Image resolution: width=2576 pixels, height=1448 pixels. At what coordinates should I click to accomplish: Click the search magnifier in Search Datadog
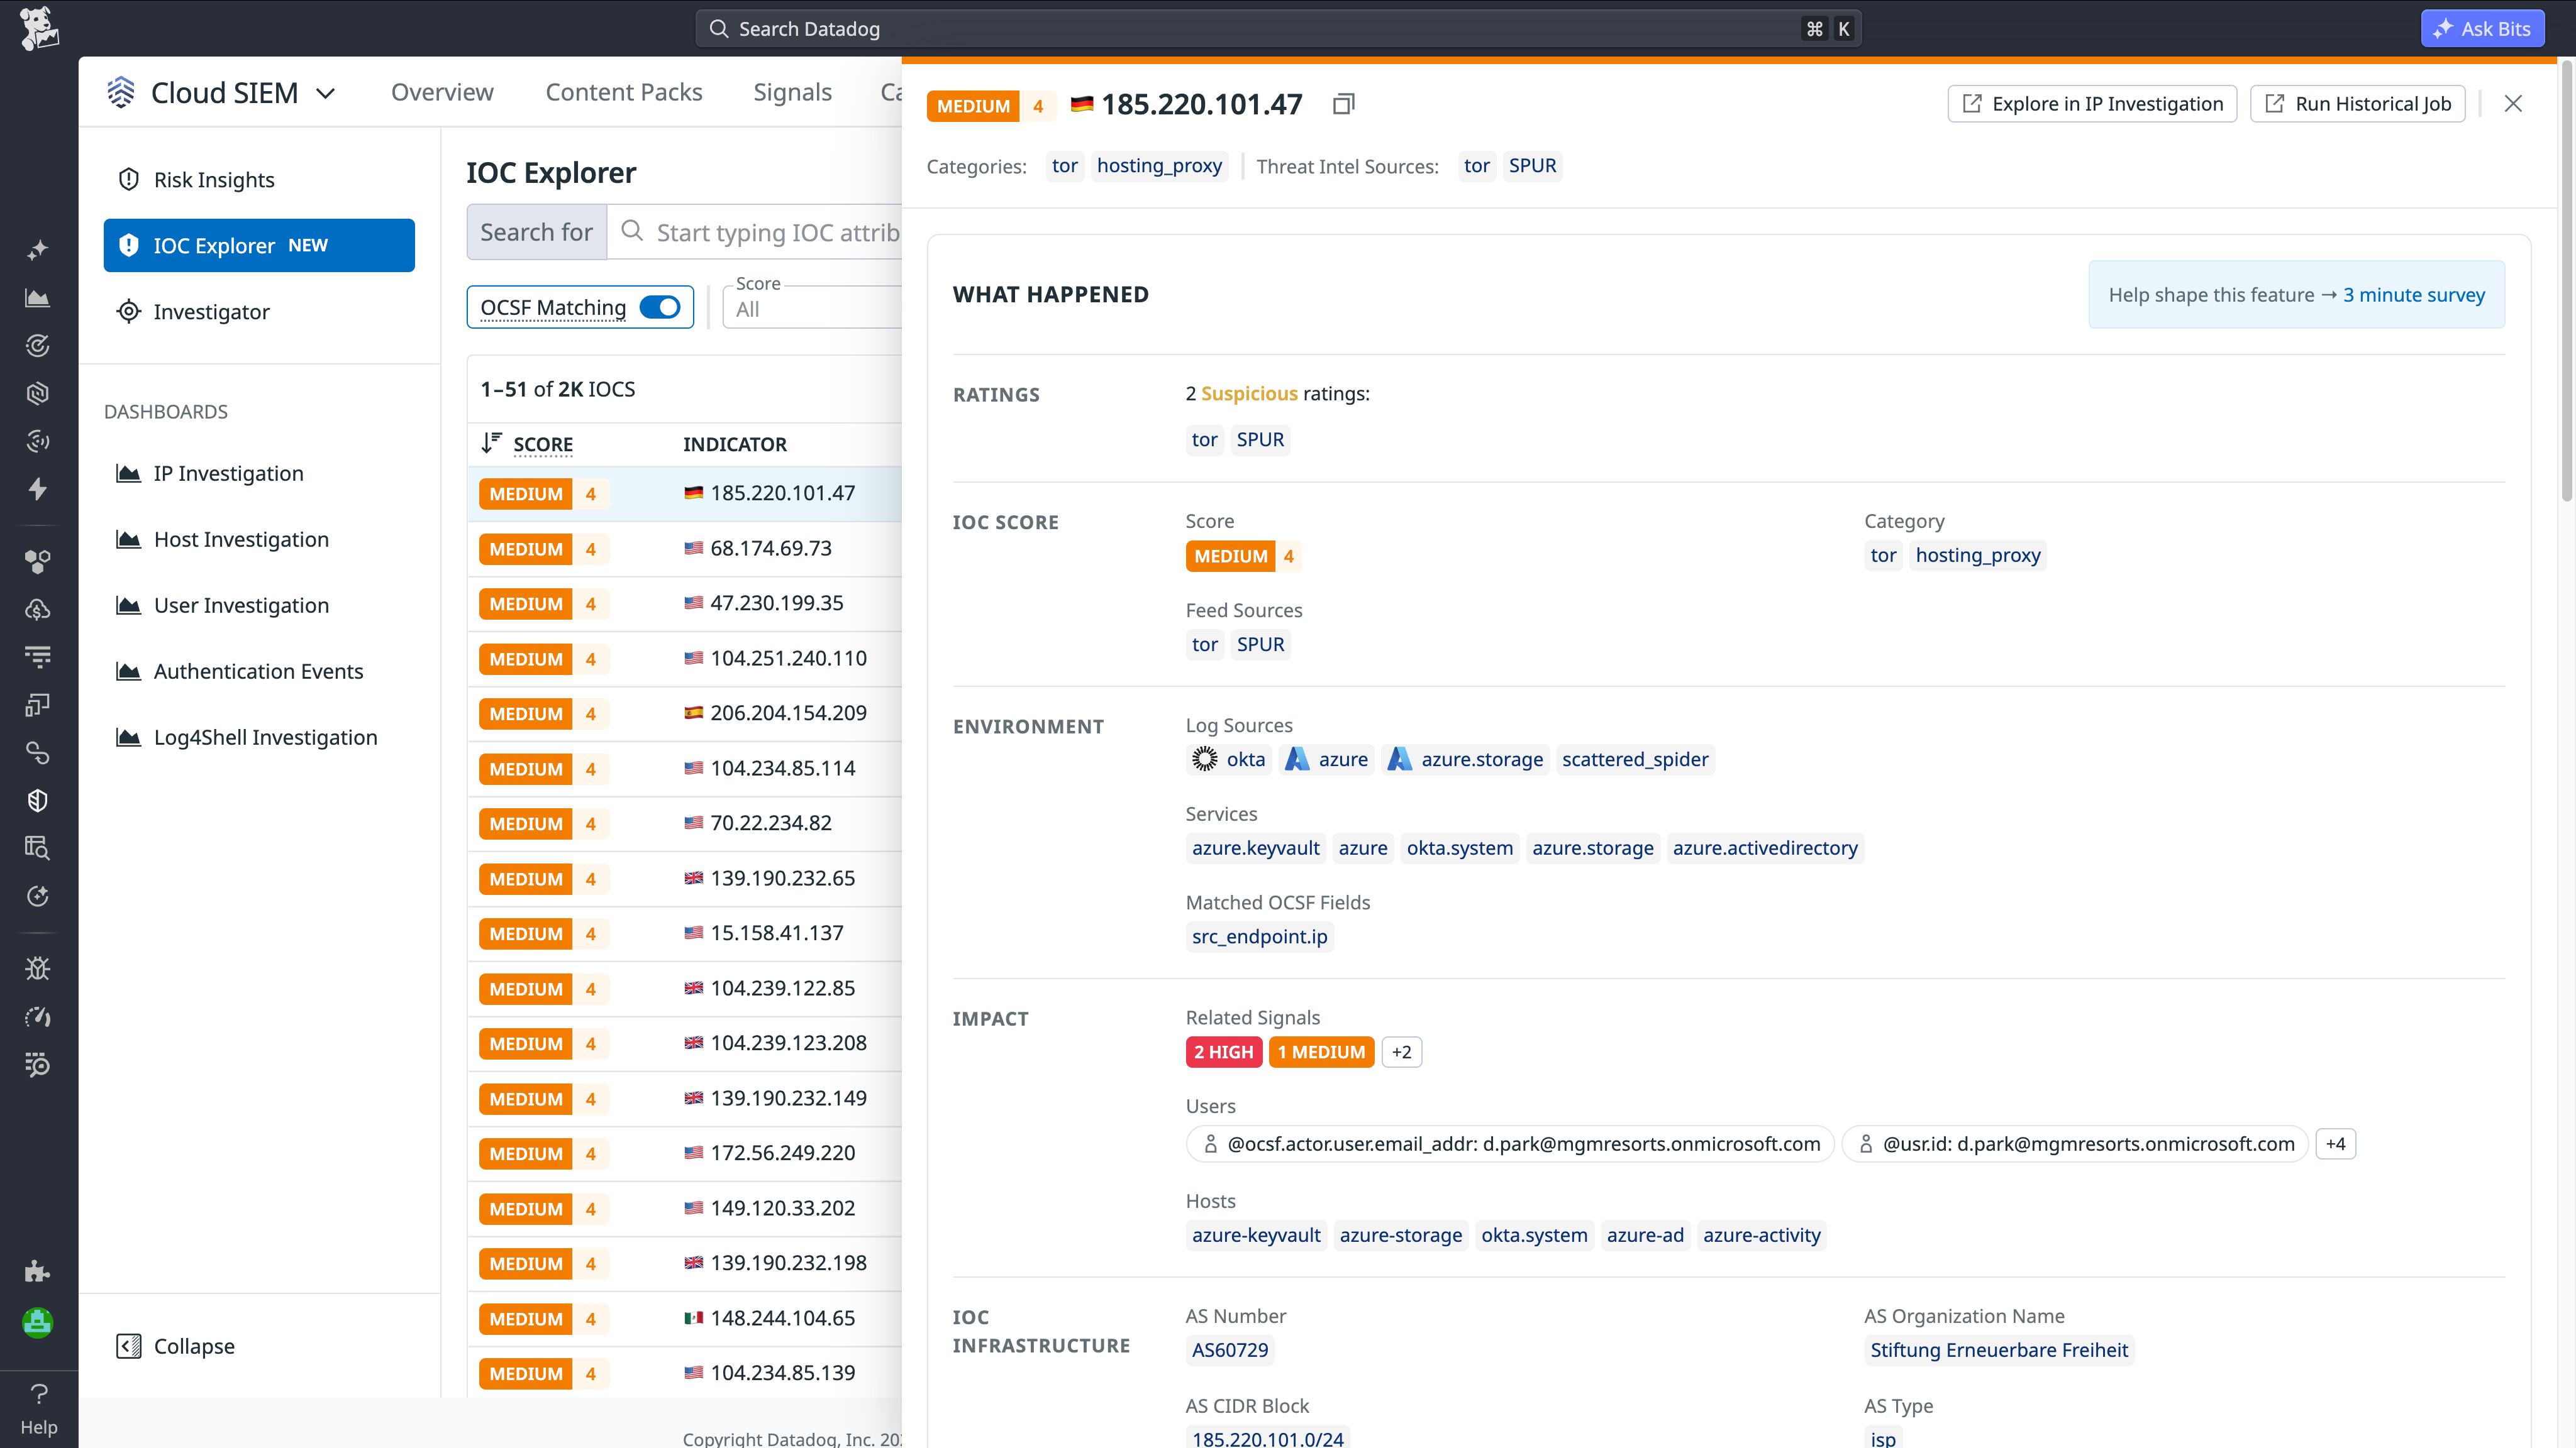(x=719, y=29)
